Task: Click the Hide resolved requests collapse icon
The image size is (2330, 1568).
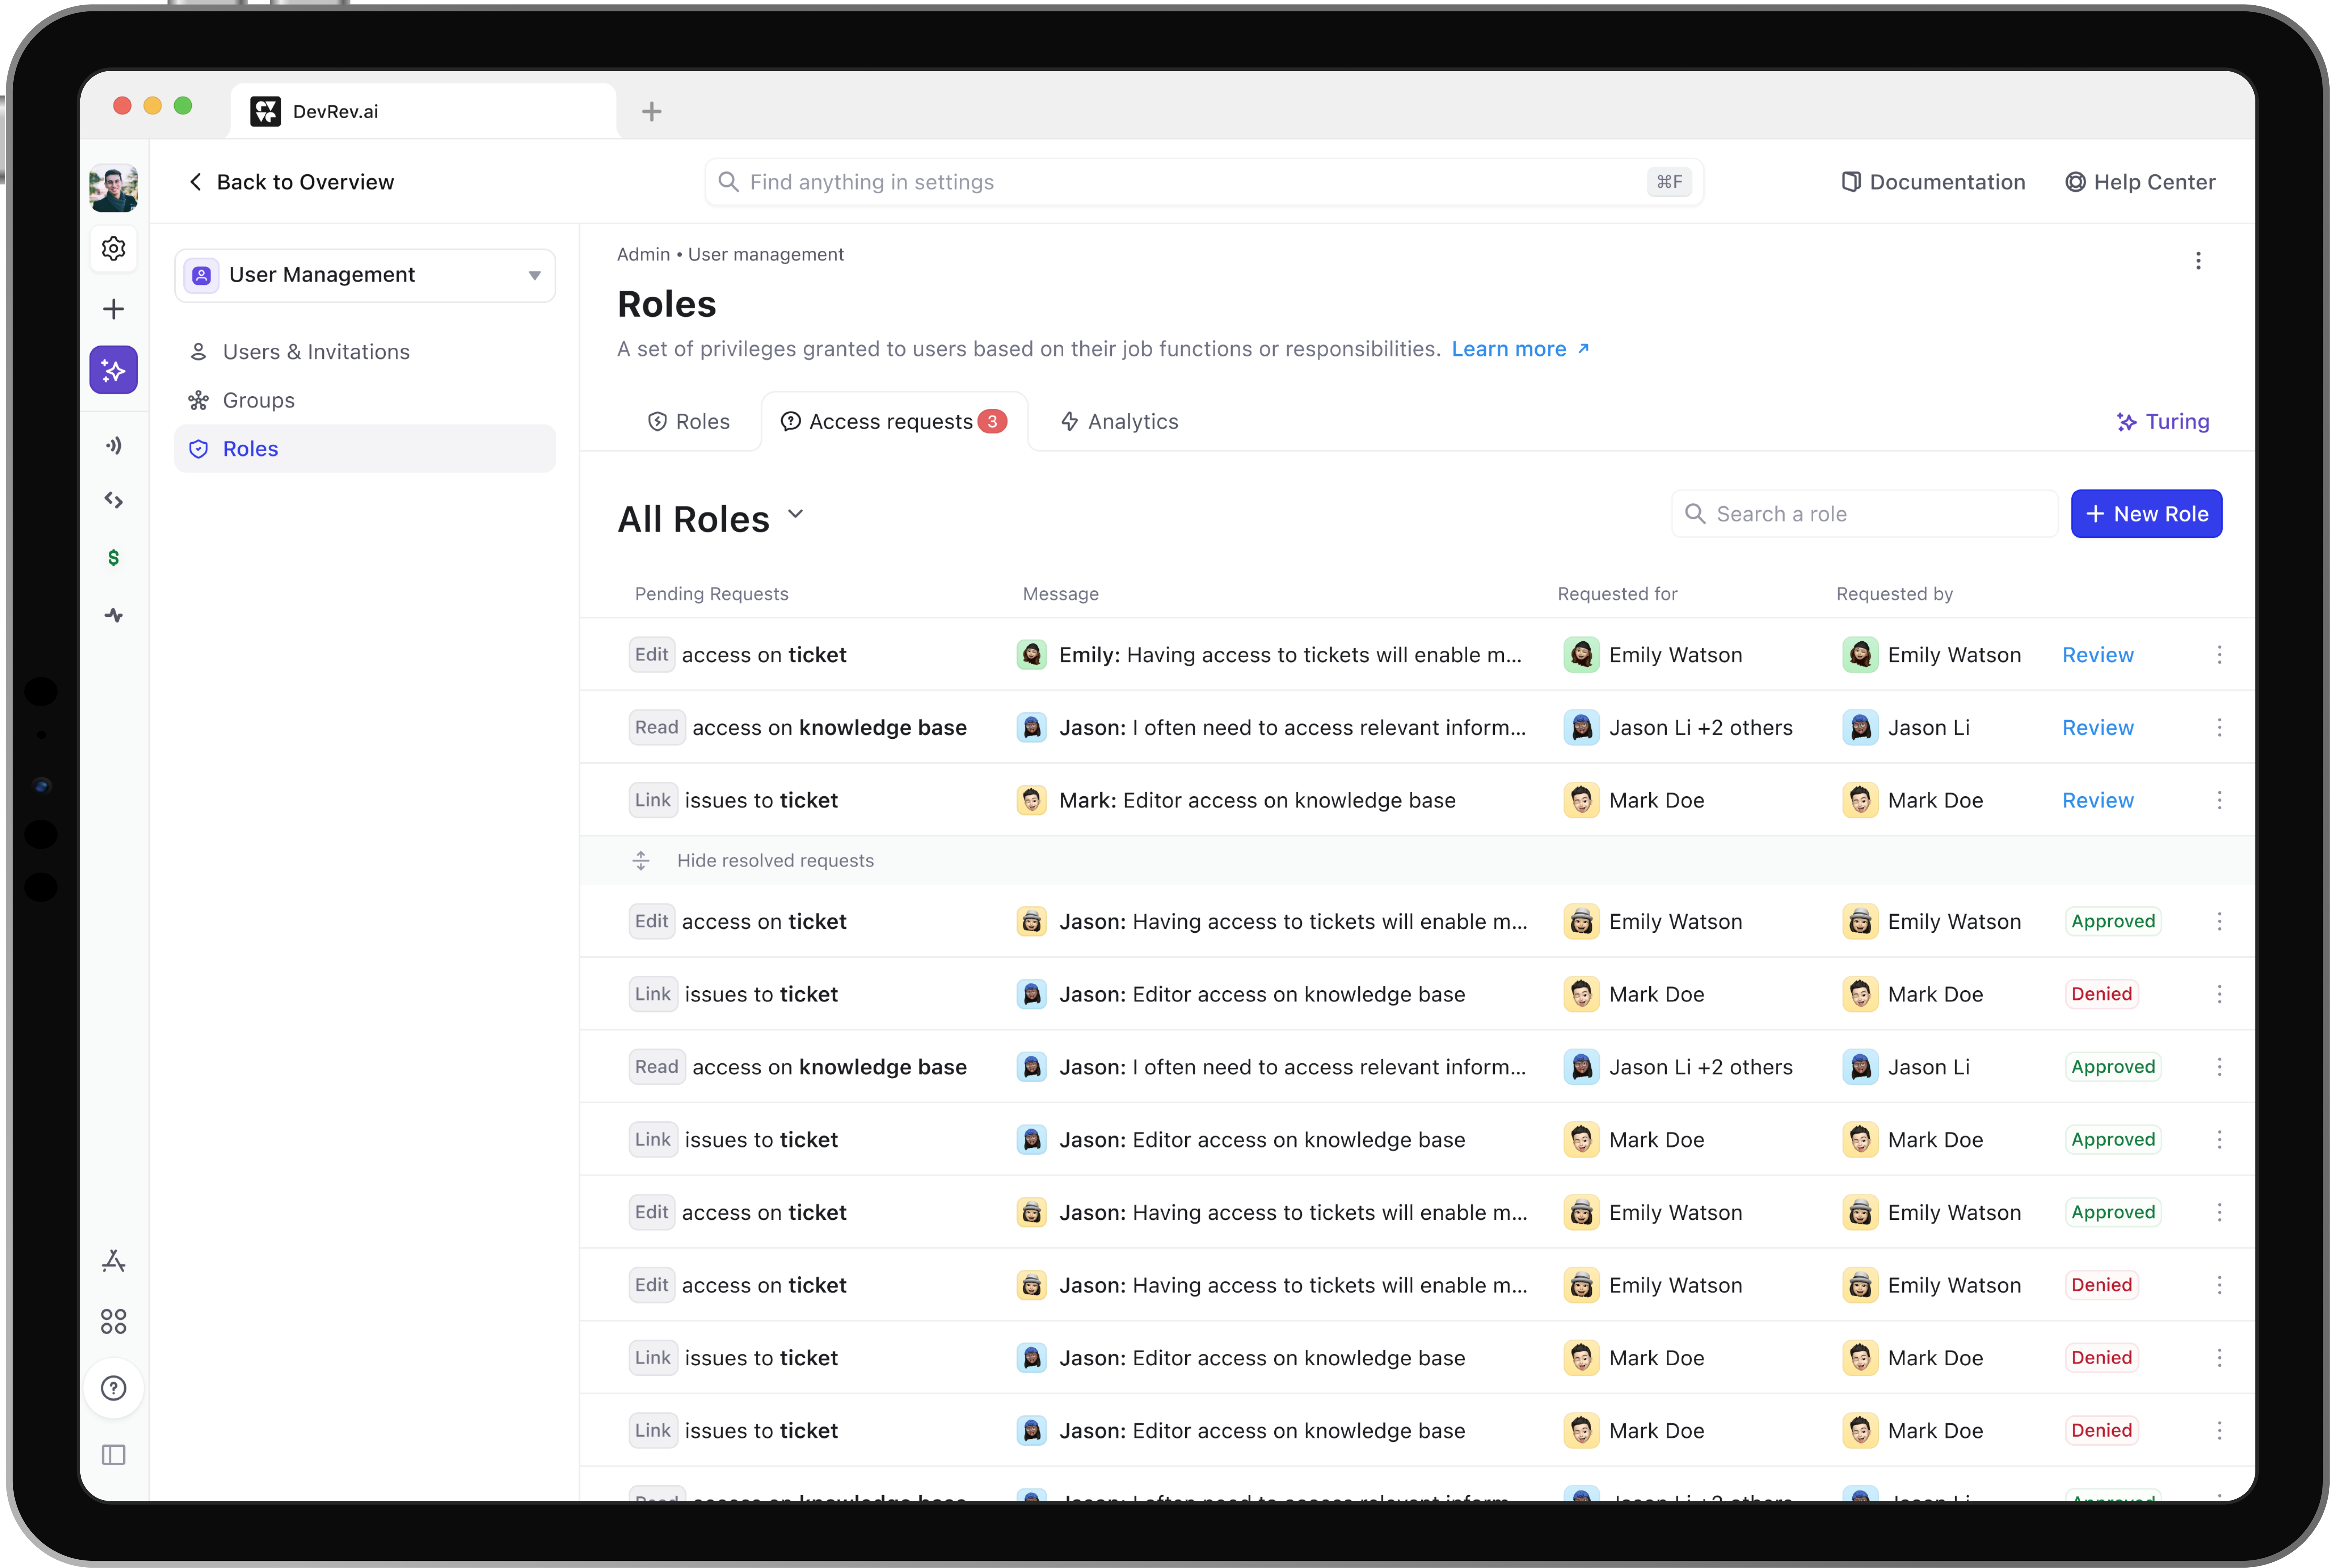Action: click(x=641, y=861)
